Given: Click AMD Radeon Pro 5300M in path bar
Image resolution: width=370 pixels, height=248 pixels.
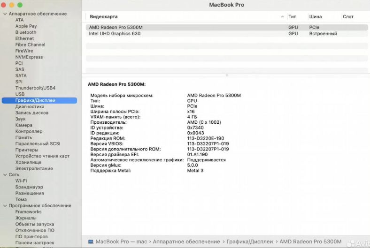Looking at the screenshot, I should tap(310, 241).
